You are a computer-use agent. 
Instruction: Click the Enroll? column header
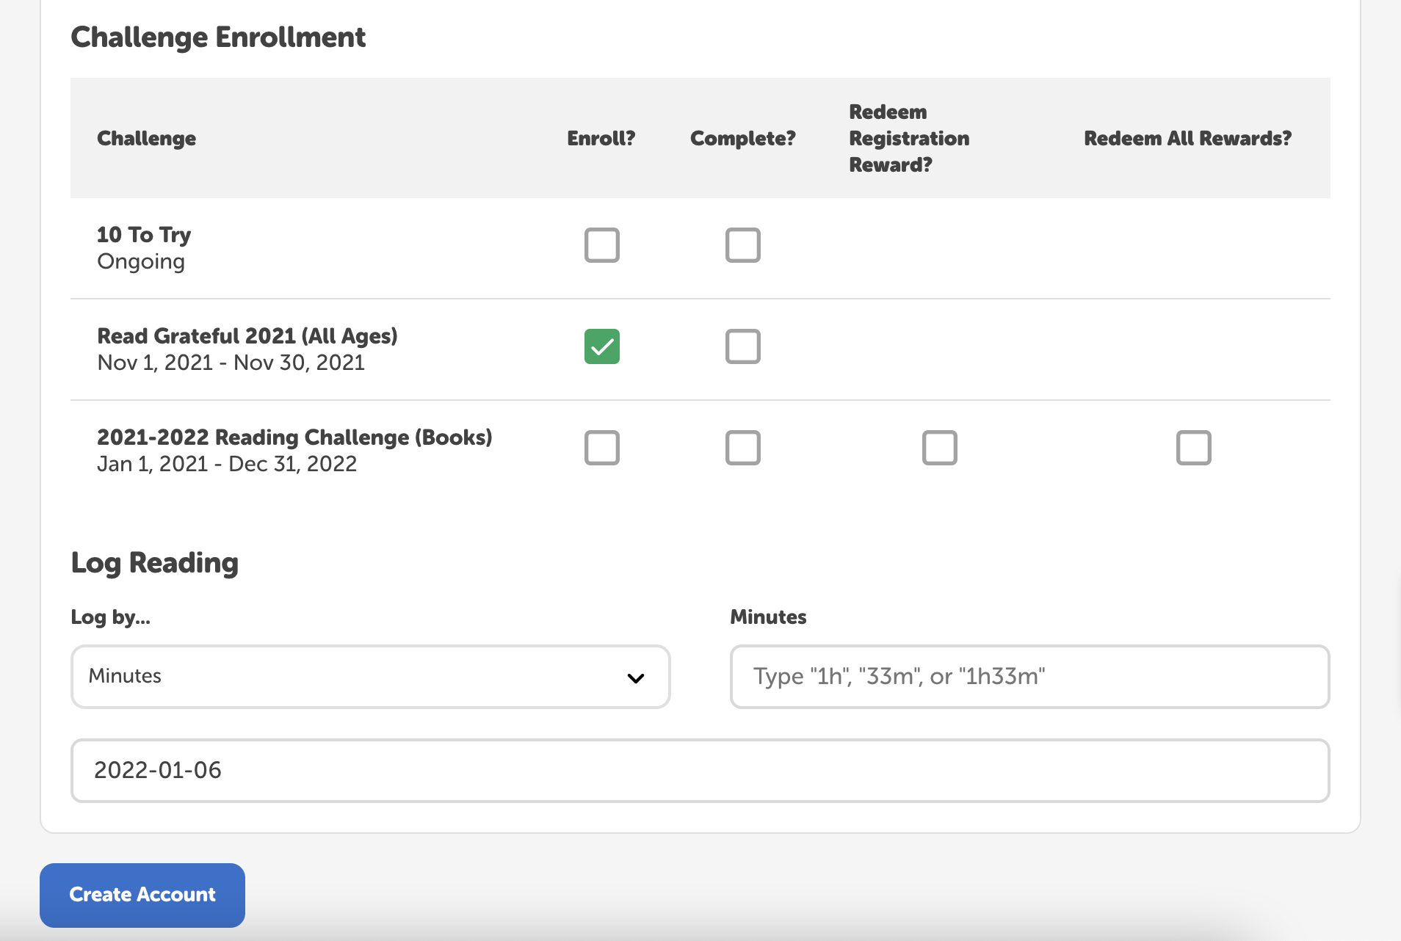[x=601, y=139]
